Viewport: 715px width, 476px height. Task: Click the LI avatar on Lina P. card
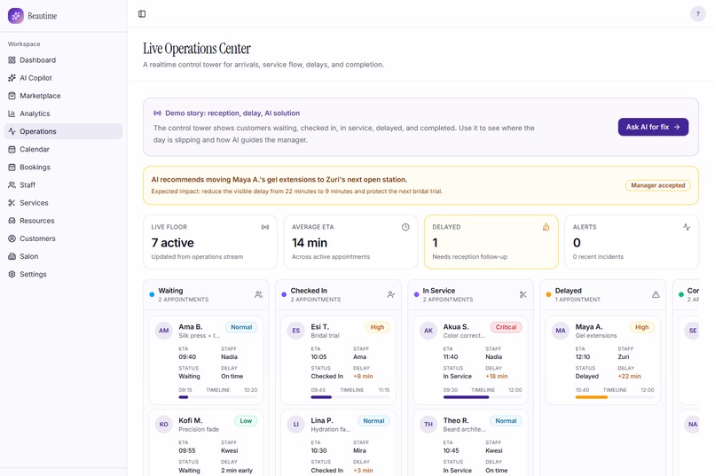[x=296, y=424]
